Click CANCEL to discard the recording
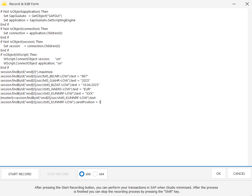 (239, 174)
